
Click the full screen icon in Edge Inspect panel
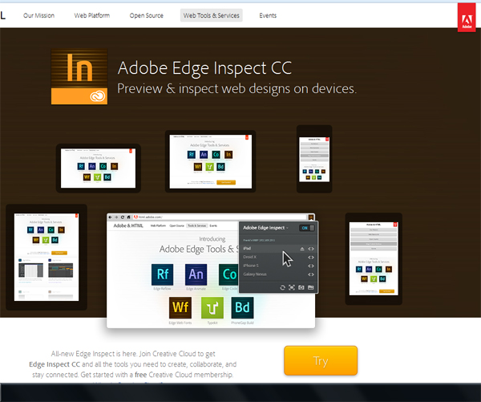coord(292,287)
